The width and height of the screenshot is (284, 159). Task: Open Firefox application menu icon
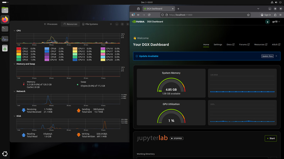(x=280, y=15)
